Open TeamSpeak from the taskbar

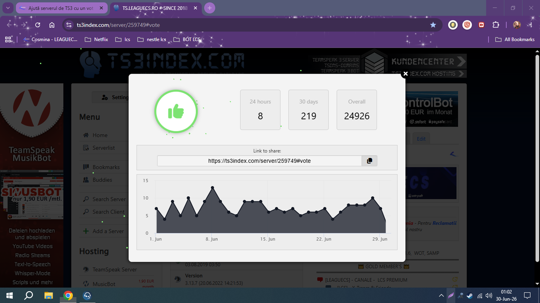pos(87,295)
